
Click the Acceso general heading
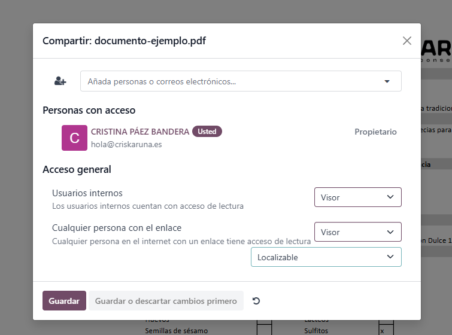click(77, 169)
